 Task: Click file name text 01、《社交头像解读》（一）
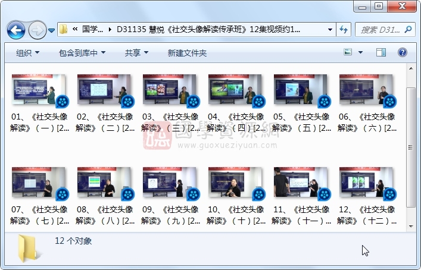39,123
